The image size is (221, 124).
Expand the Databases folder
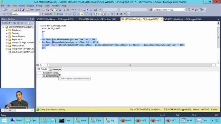pos(7,30)
